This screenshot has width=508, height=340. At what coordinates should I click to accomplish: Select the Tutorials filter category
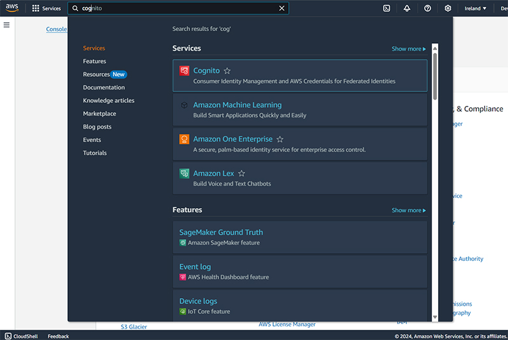click(x=95, y=153)
